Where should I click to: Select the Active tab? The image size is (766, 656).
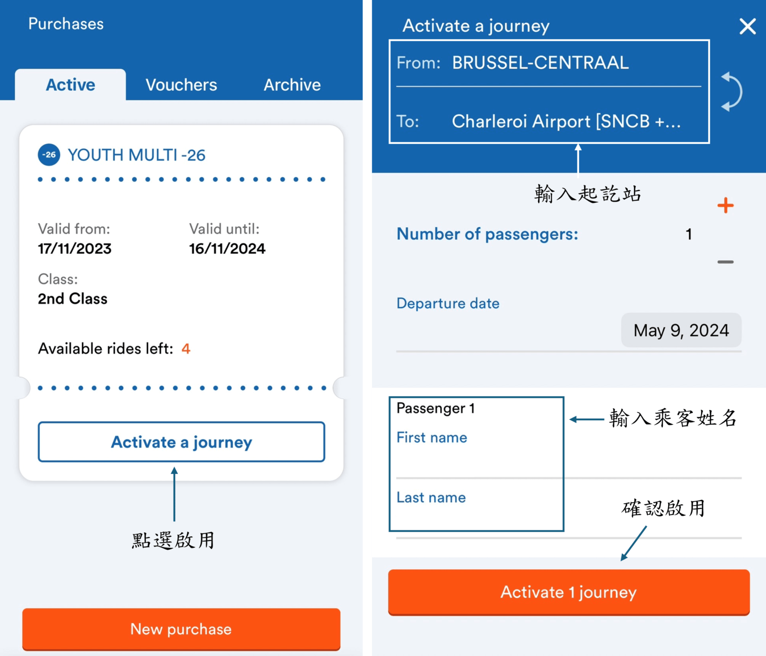coord(70,85)
